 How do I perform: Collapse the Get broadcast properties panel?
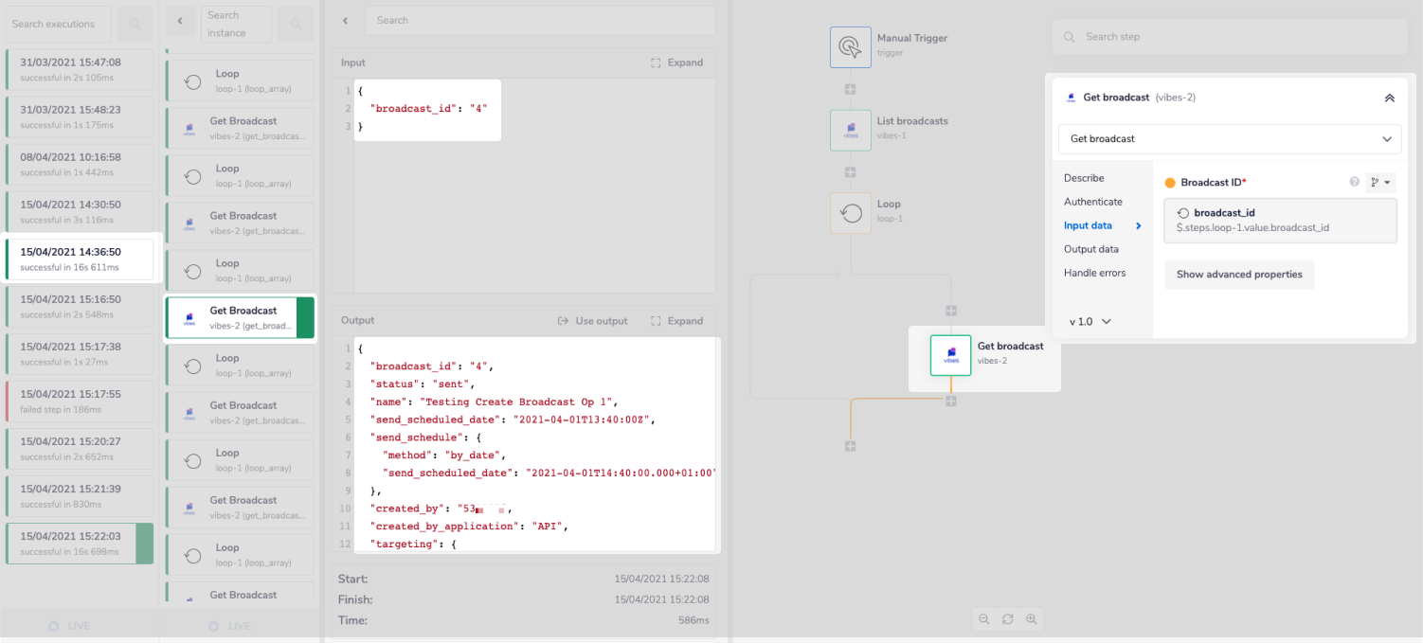(x=1389, y=98)
